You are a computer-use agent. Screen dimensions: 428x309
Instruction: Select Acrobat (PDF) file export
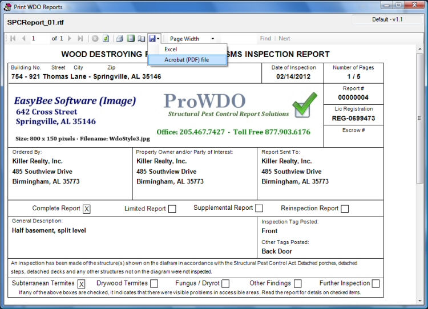[187, 60]
